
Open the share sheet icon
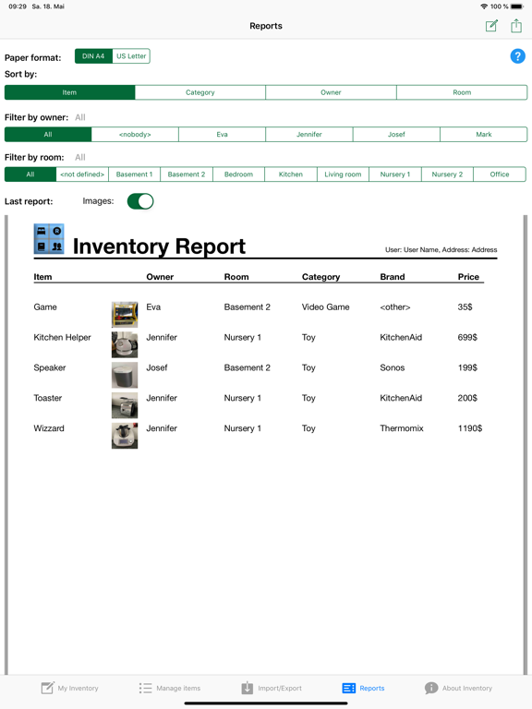tap(516, 25)
